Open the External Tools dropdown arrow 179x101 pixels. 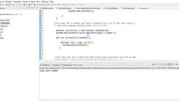[x=37, y=5]
